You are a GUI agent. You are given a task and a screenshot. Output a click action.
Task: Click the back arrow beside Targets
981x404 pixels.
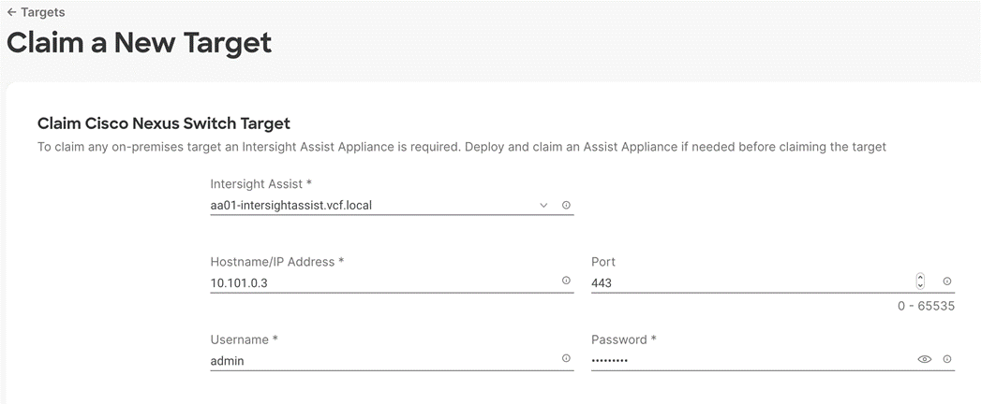tap(11, 12)
